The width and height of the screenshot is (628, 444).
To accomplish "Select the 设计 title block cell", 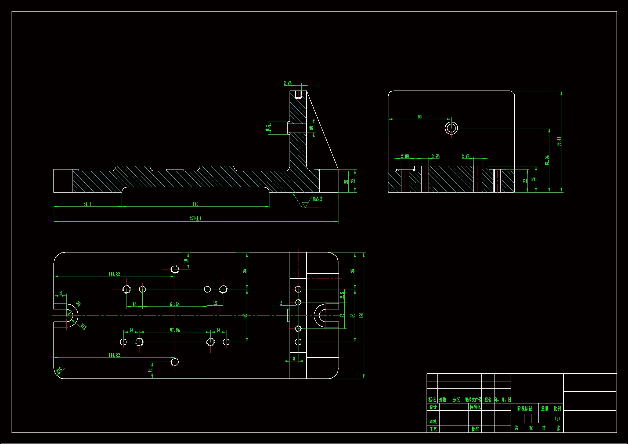I will coord(433,407).
